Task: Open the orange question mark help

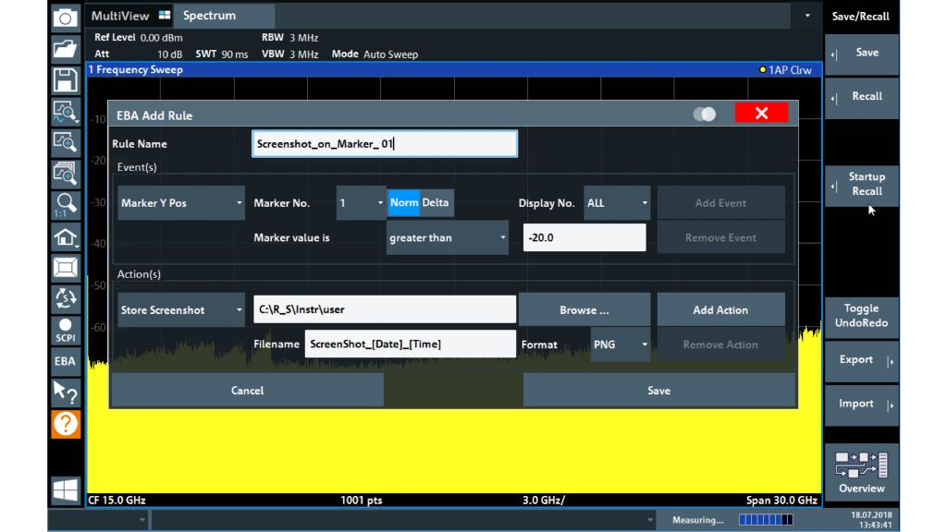Action: [x=66, y=424]
